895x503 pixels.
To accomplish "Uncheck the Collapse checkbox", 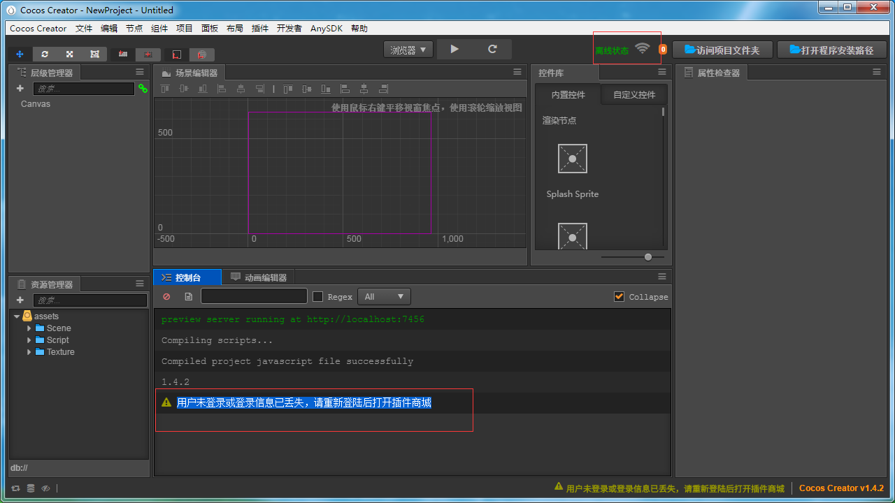I will (619, 296).
